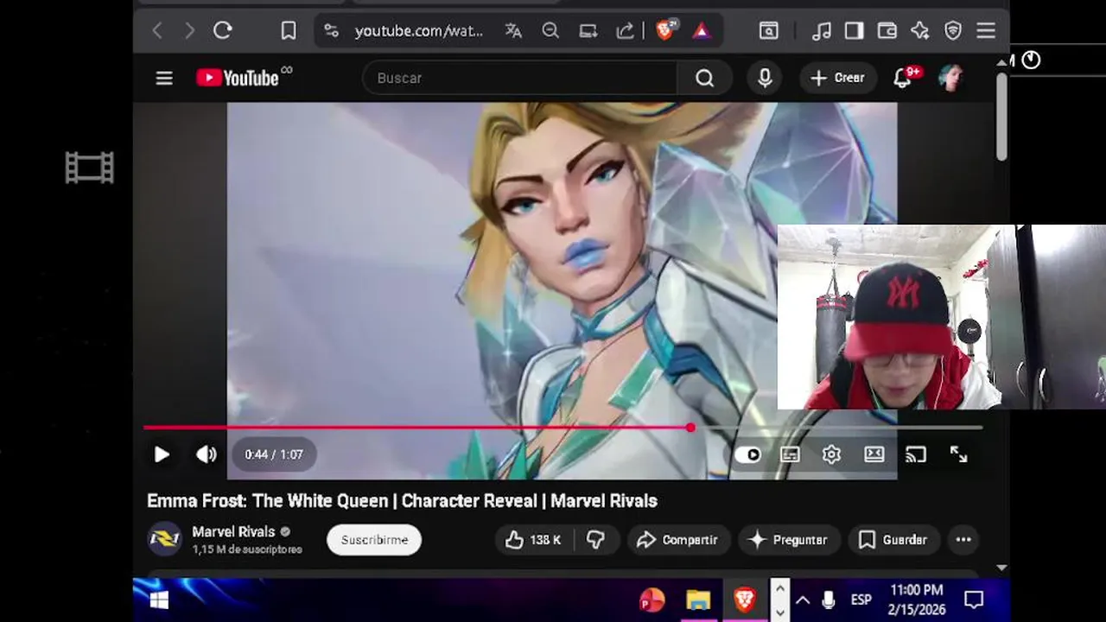The width and height of the screenshot is (1106, 622).
Task: Click the red playhead dot on the progress bar
Action: [690, 428]
